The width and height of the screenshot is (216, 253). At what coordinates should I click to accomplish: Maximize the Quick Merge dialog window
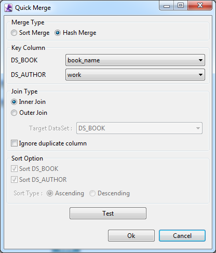coord(181,6)
